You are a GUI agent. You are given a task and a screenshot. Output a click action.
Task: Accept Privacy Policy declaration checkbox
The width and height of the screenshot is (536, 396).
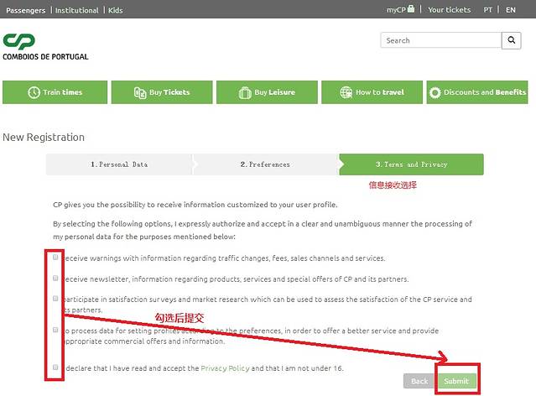55,367
